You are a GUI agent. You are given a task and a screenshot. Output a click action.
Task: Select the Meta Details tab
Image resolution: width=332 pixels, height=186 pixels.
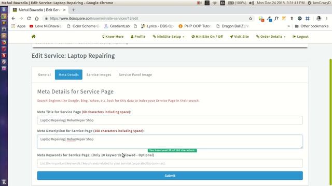point(68,74)
